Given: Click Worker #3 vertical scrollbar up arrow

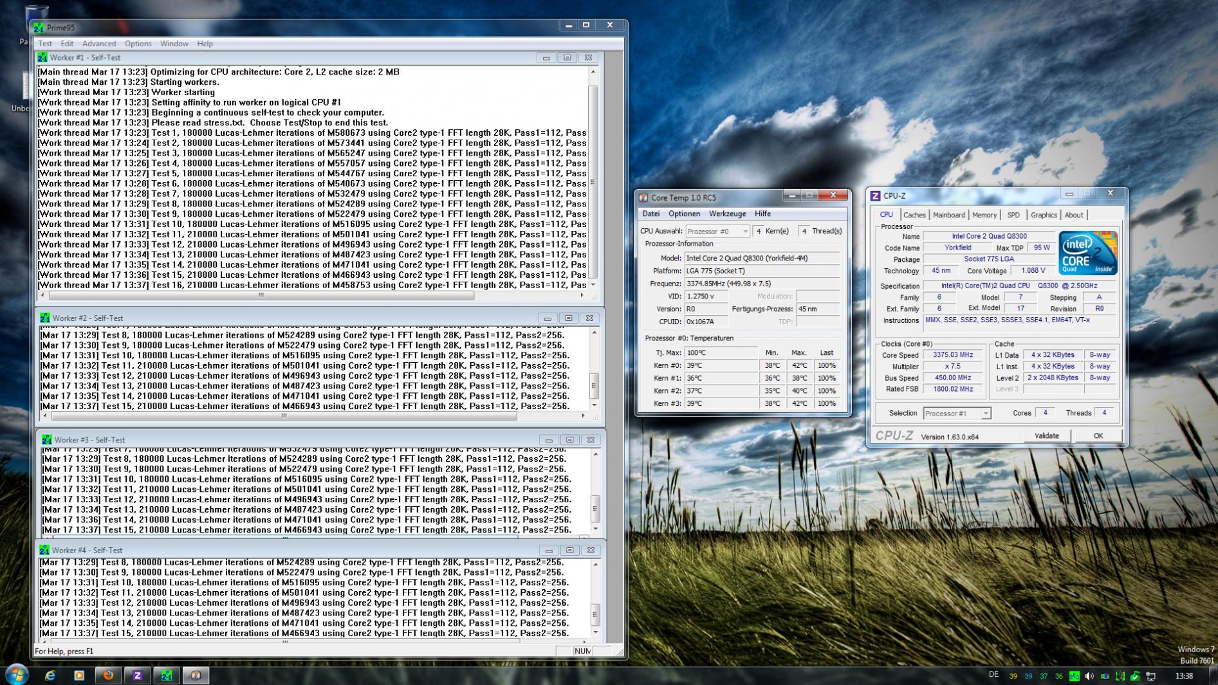Looking at the screenshot, I should [x=596, y=454].
